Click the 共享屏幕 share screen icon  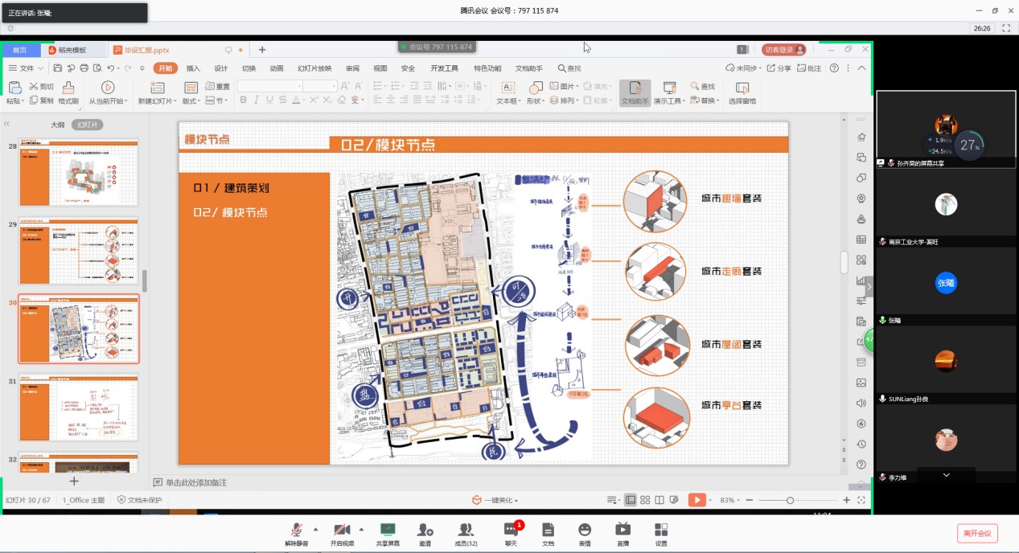click(388, 531)
